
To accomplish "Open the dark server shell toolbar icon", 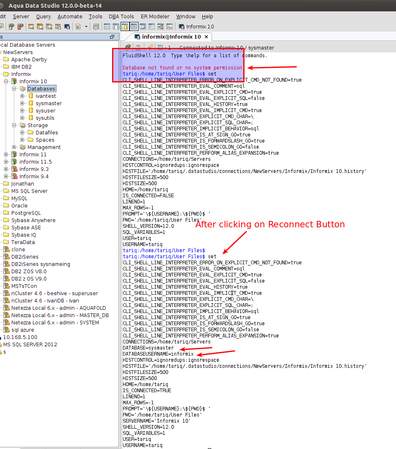I will click(x=67, y=27).
